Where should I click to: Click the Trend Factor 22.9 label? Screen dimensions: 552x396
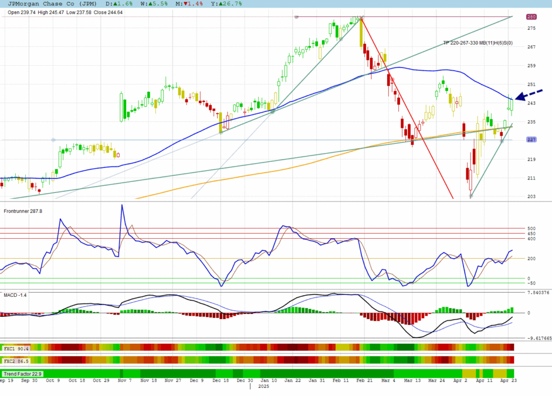(x=22, y=374)
